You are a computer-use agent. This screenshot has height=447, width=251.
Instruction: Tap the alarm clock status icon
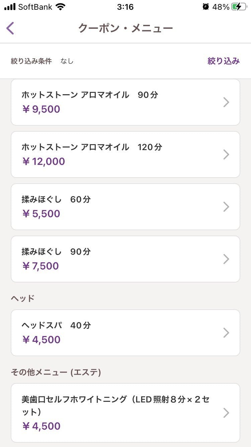[206, 7]
